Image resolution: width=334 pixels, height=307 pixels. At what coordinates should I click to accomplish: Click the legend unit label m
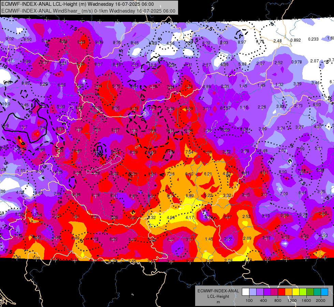click(218, 302)
